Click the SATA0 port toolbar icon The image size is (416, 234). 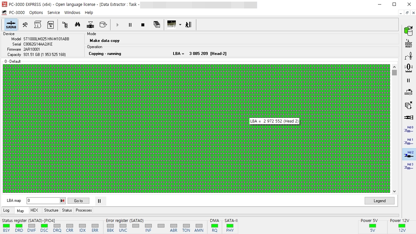point(11,25)
